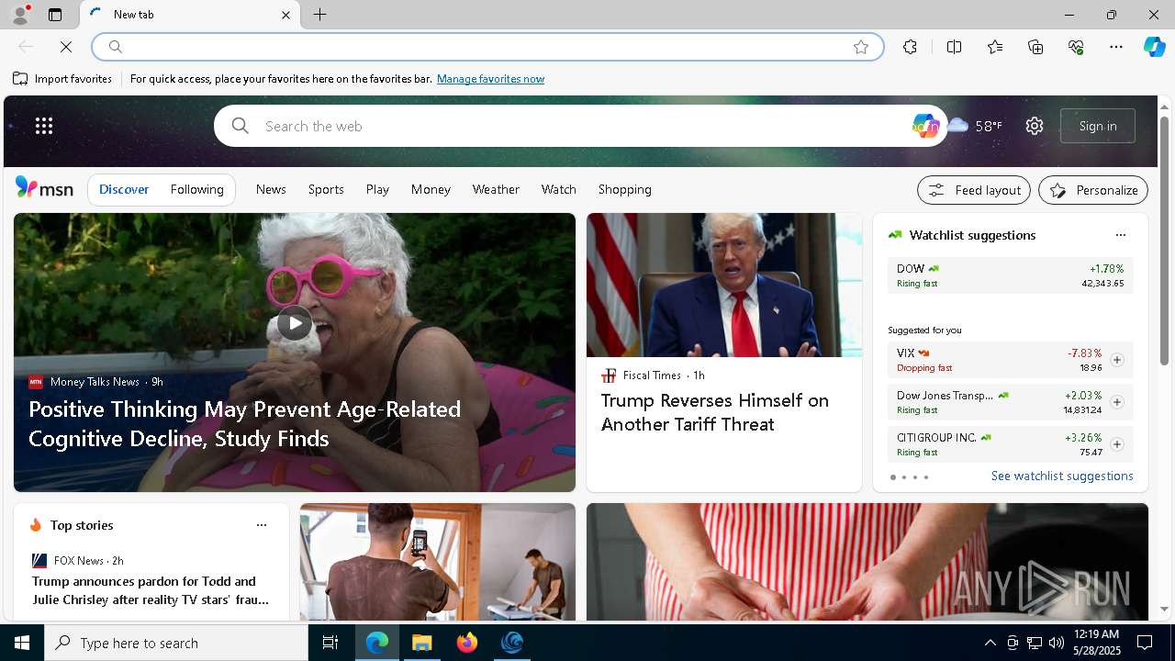Add CITIGROUP INC. to the watchlist

click(x=1116, y=444)
